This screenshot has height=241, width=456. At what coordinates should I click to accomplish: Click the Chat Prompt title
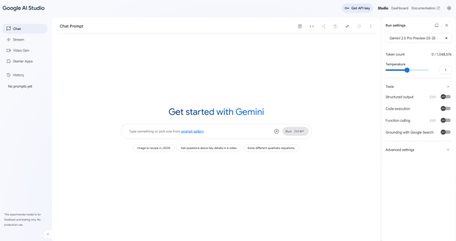pyautogui.click(x=71, y=26)
